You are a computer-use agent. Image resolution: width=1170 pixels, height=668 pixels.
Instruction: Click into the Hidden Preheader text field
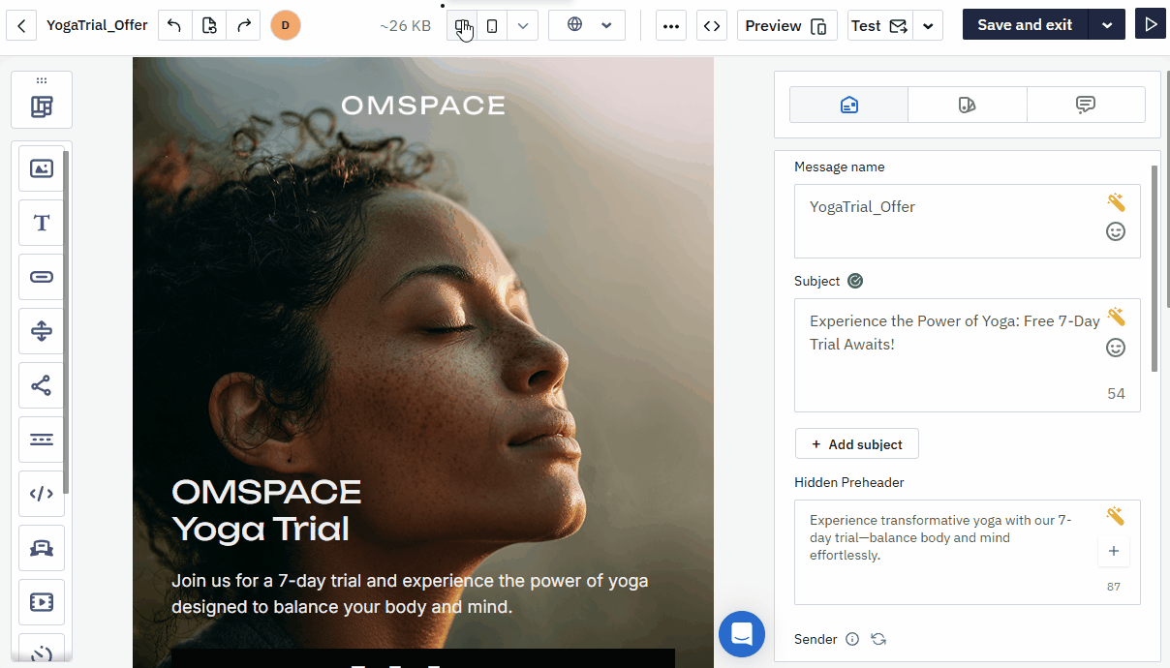pyautogui.click(x=968, y=552)
